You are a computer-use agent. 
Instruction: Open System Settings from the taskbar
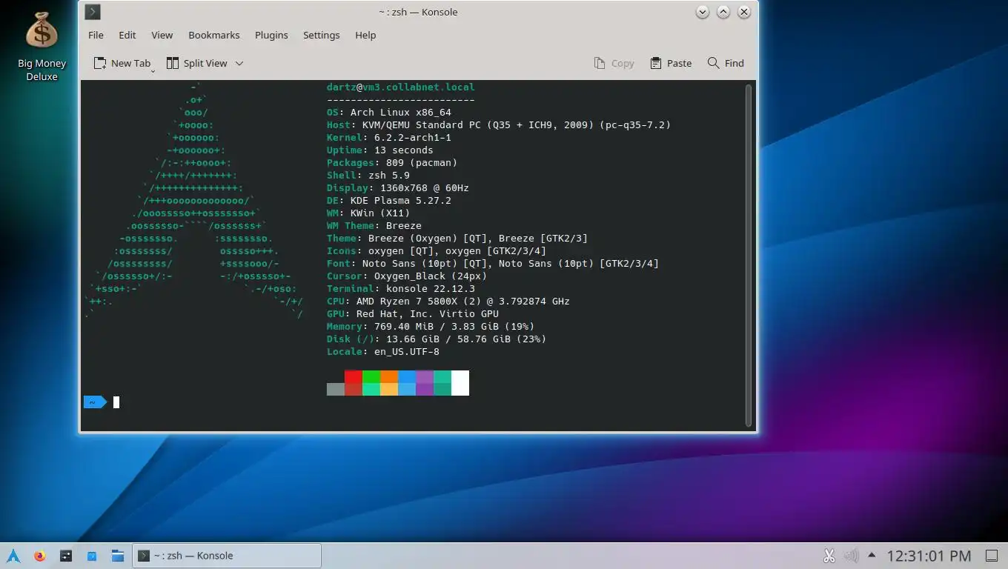tap(66, 556)
